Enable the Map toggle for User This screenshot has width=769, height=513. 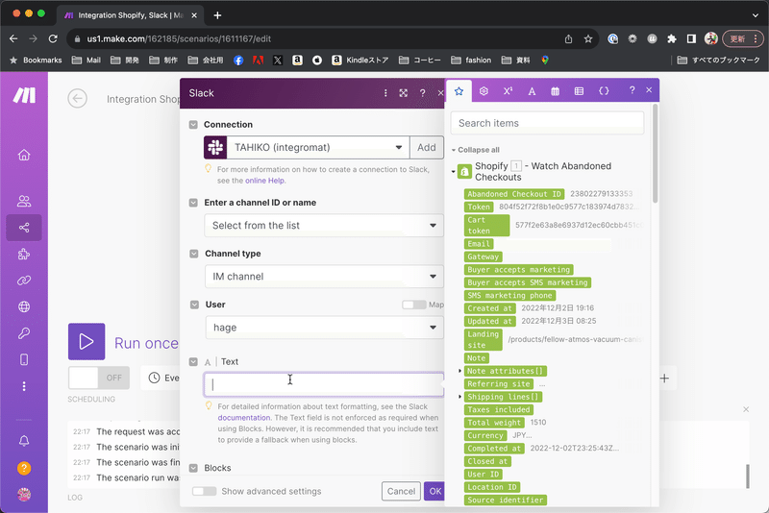(414, 305)
